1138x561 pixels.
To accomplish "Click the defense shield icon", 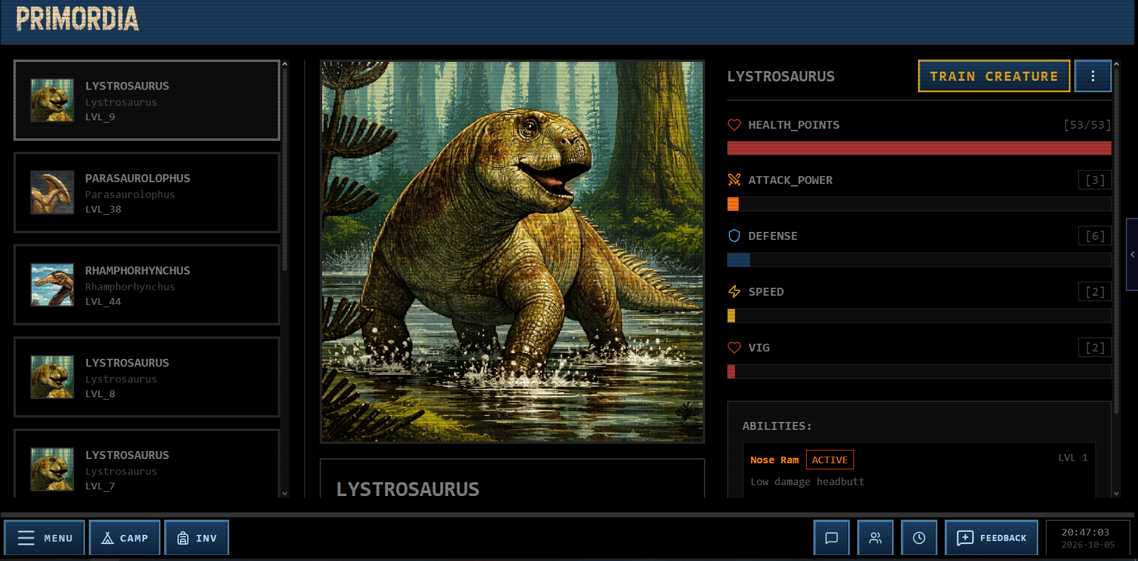I will (x=734, y=236).
